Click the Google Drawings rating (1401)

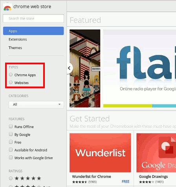pos(151,182)
